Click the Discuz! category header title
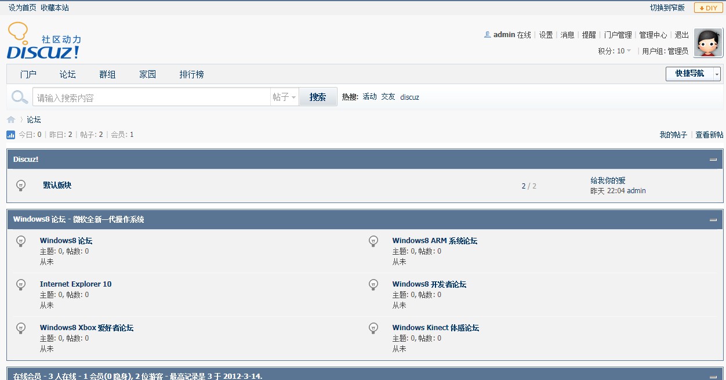 point(26,160)
